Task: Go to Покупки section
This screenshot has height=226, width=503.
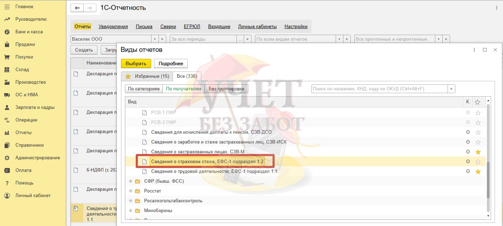Action: coord(24,57)
